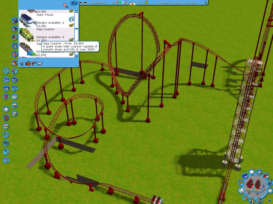
Task: Click the wrench with floppy disk icon
Action: (x=6, y=88)
